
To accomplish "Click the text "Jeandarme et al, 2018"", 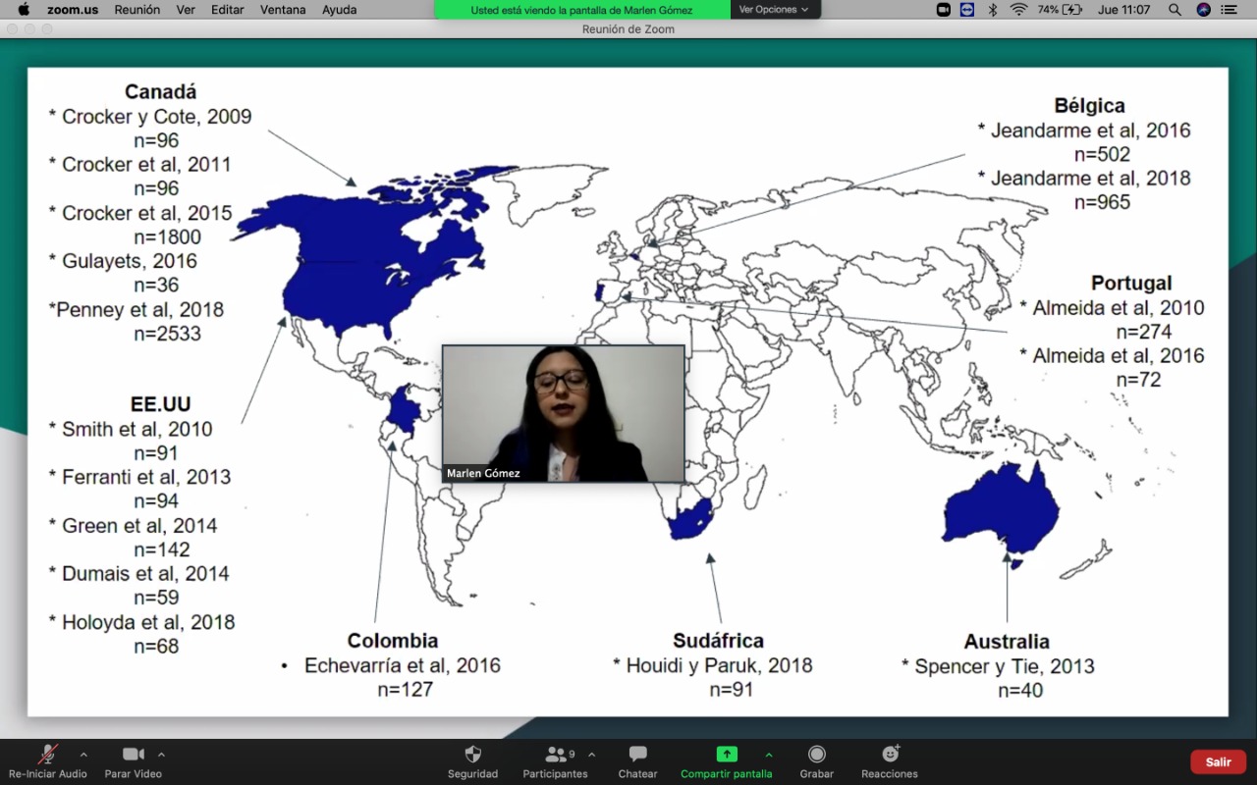I will (x=1090, y=179).
